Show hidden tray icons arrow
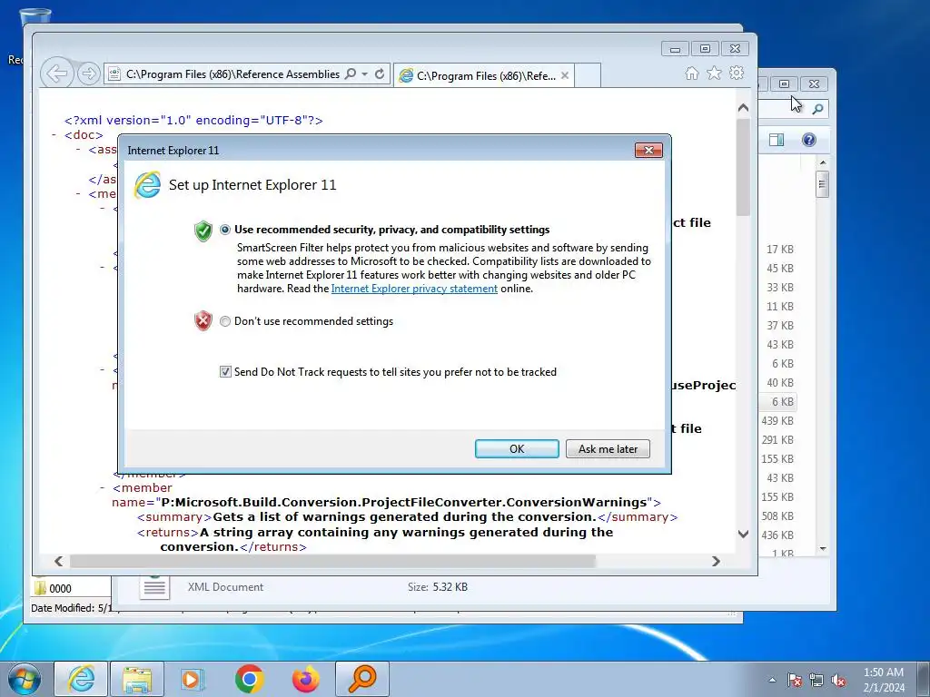Image resolution: width=930 pixels, height=697 pixels. pos(772,680)
